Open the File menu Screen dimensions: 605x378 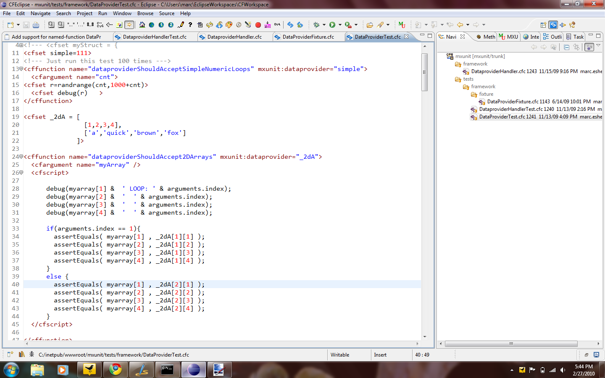tap(7, 13)
